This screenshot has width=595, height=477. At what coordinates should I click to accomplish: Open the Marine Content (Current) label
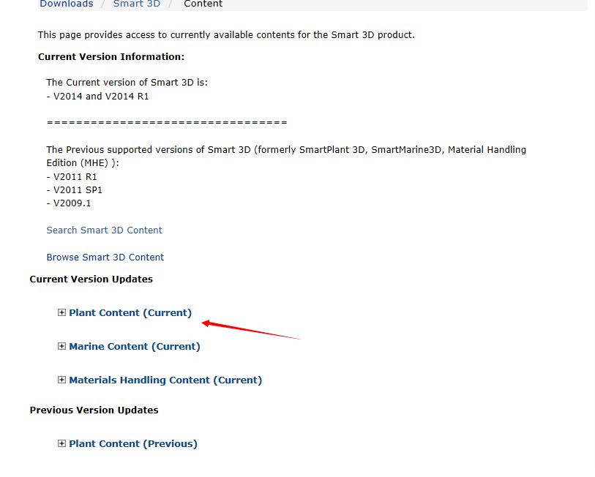tap(135, 347)
